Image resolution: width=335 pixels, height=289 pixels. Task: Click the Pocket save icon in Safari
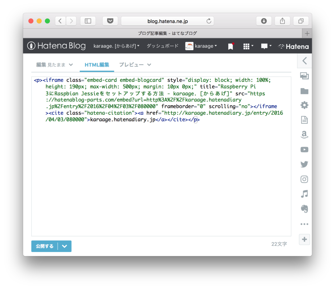(x=110, y=21)
